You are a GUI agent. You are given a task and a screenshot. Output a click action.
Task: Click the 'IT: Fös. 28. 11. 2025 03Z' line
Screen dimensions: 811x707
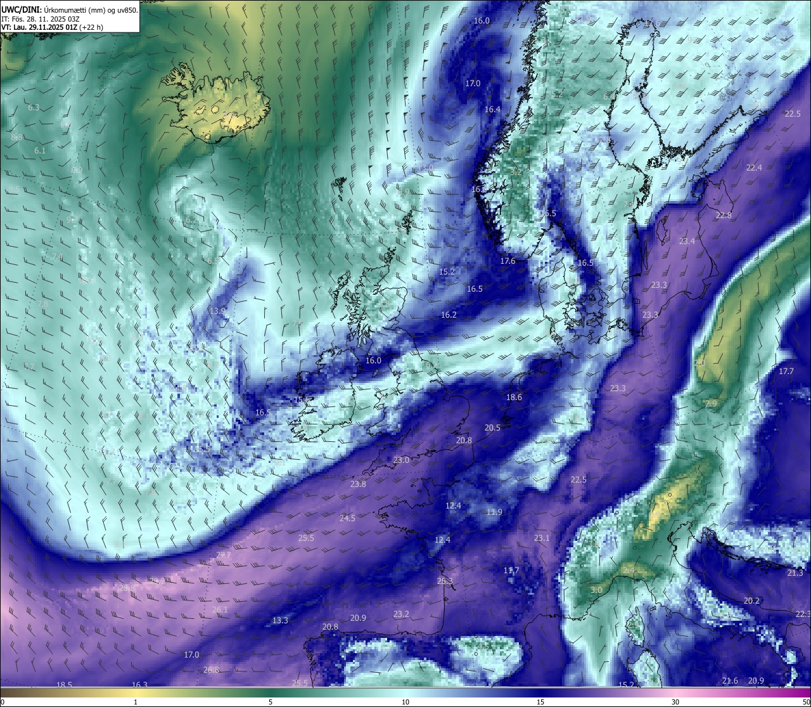coord(40,19)
